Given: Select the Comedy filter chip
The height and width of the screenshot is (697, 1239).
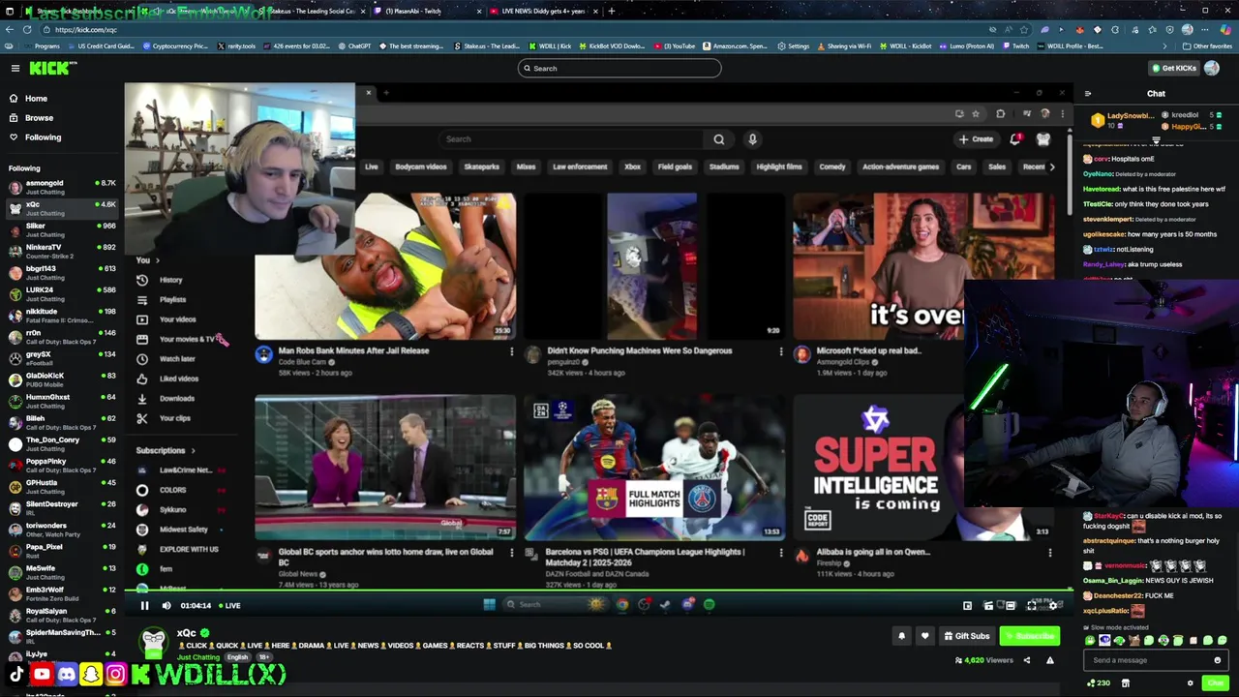Looking at the screenshot, I should click(x=832, y=167).
